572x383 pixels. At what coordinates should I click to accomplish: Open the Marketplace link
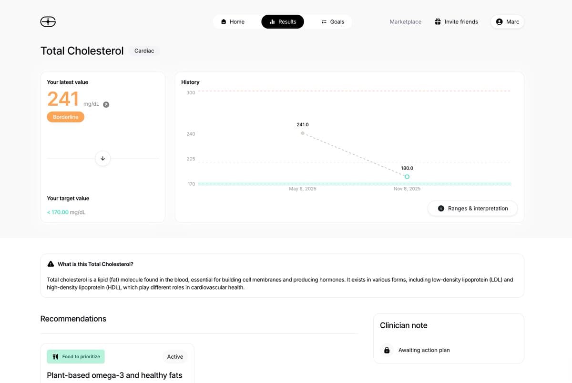[406, 22]
